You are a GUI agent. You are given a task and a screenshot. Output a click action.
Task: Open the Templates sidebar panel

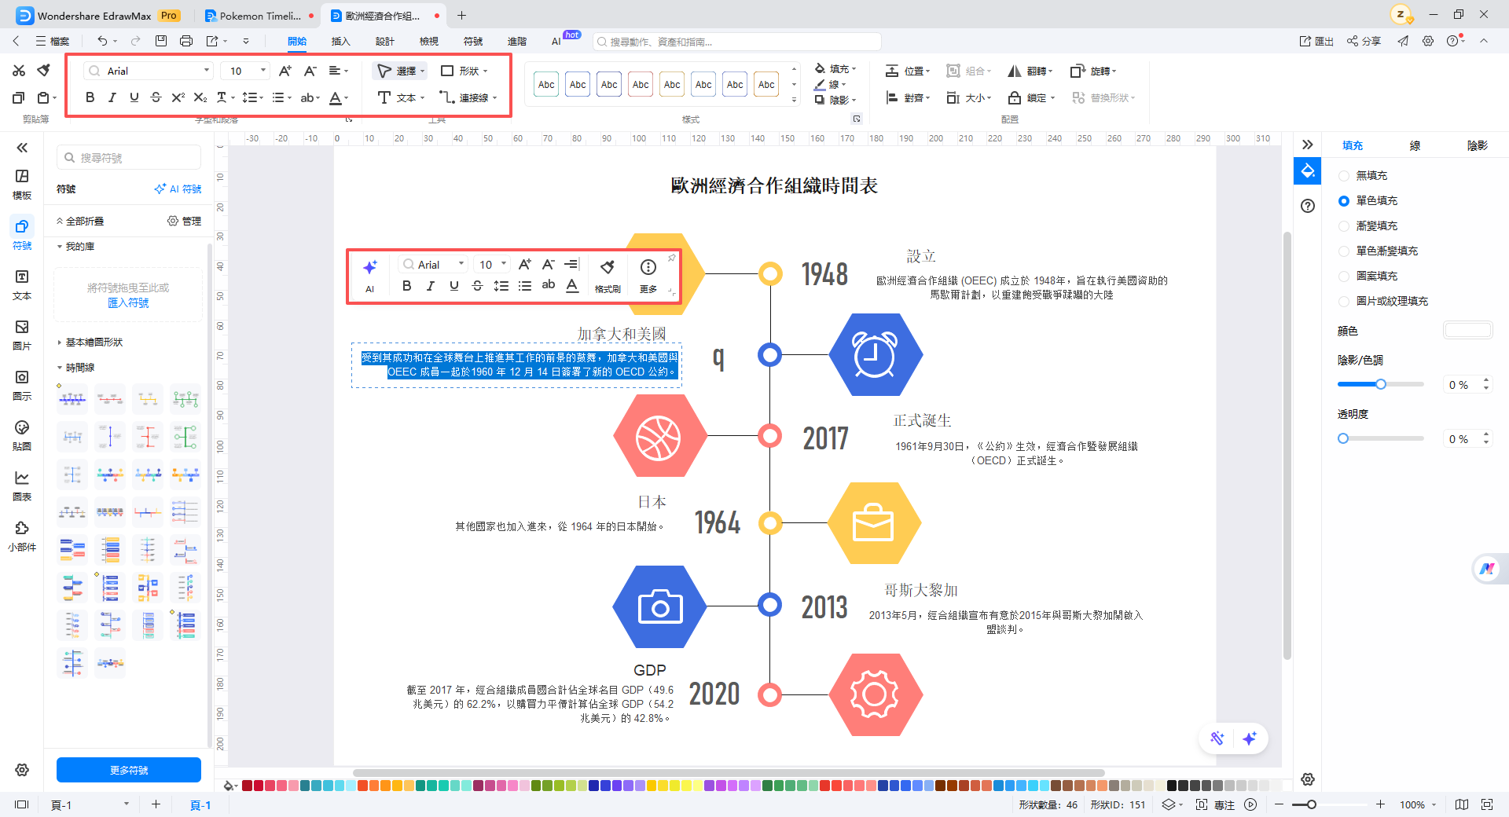(x=22, y=185)
